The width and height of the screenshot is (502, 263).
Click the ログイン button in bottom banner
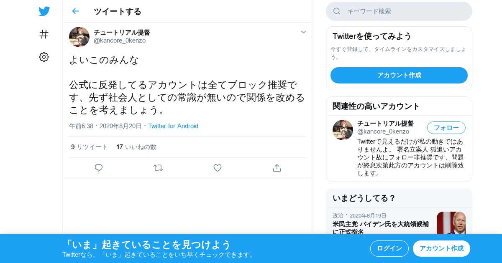(389, 248)
